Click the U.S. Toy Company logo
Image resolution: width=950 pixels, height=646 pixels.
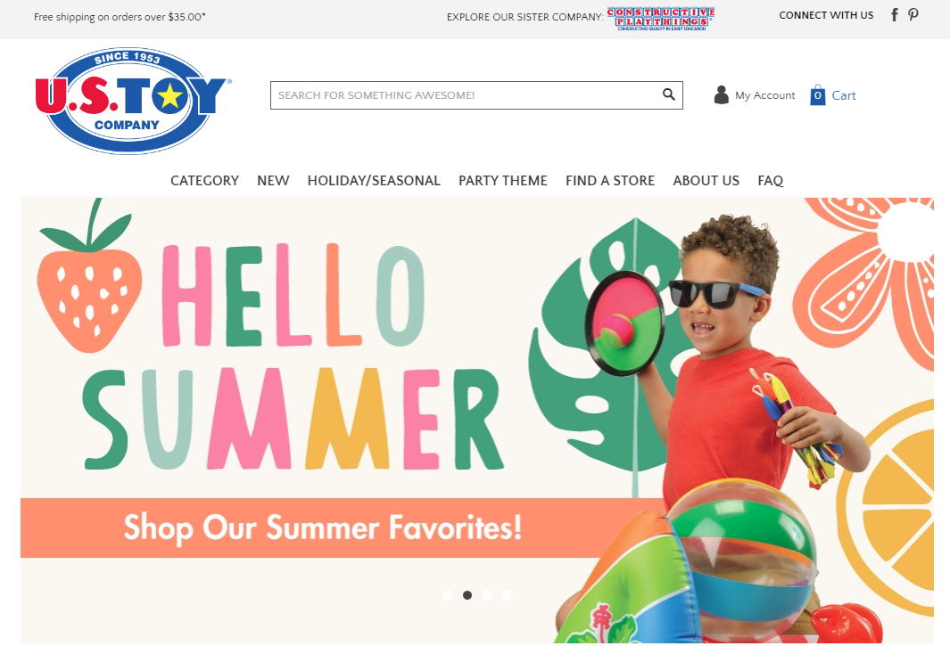[129, 101]
